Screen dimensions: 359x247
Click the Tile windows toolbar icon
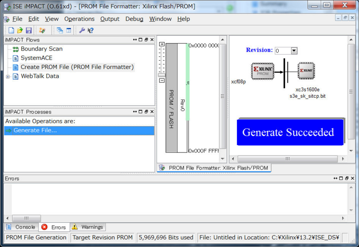[x=69, y=30]
